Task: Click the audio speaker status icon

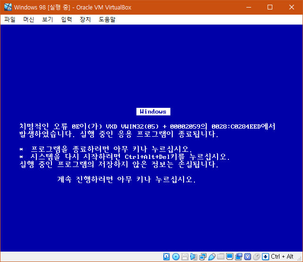Action: (x=194, y=257)
